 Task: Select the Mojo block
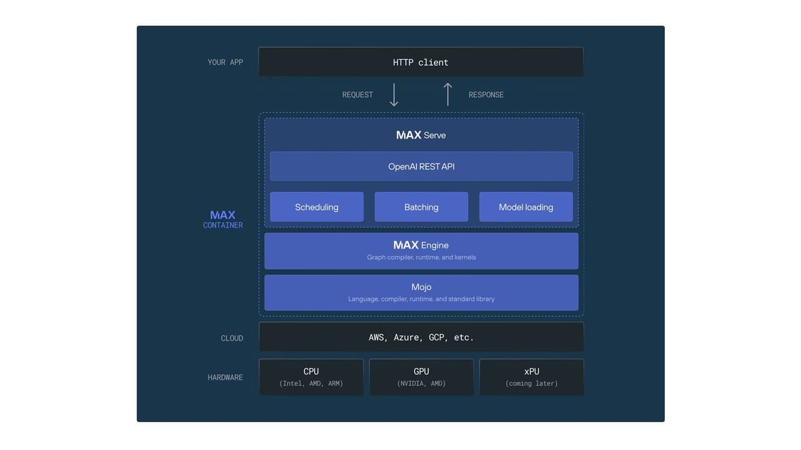coord(421,293)
